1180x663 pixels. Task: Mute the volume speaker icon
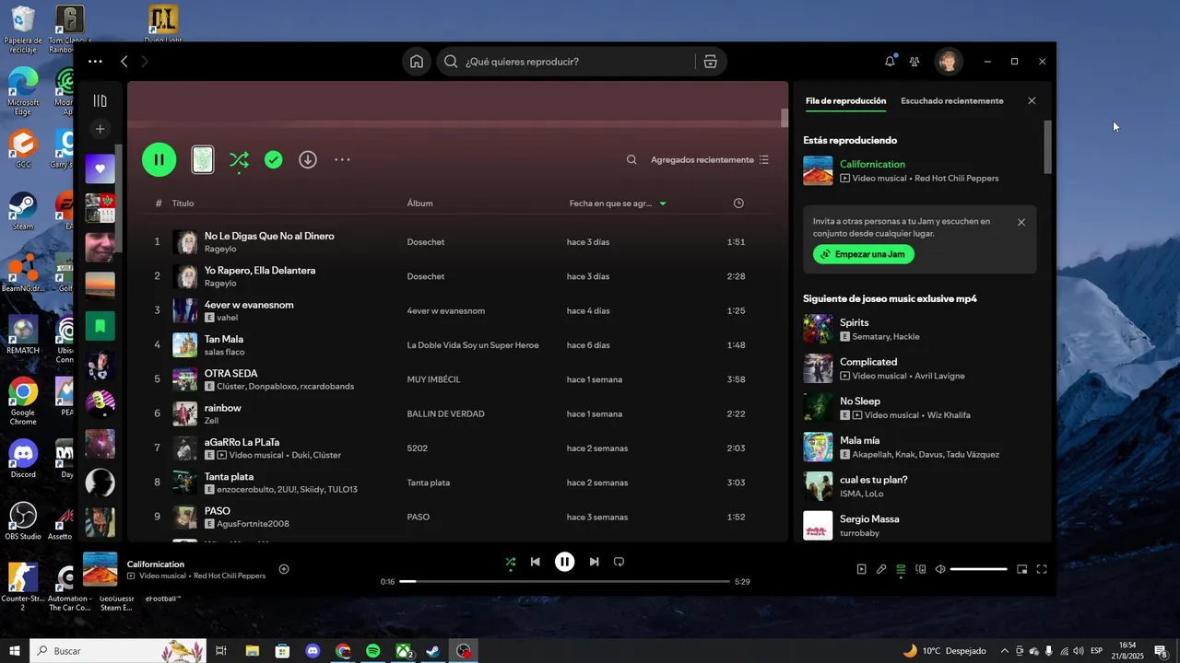pos(940,569)
